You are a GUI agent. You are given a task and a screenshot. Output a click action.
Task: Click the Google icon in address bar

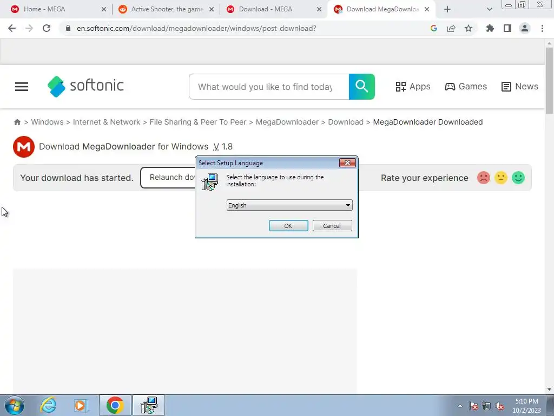click(434, 28)
